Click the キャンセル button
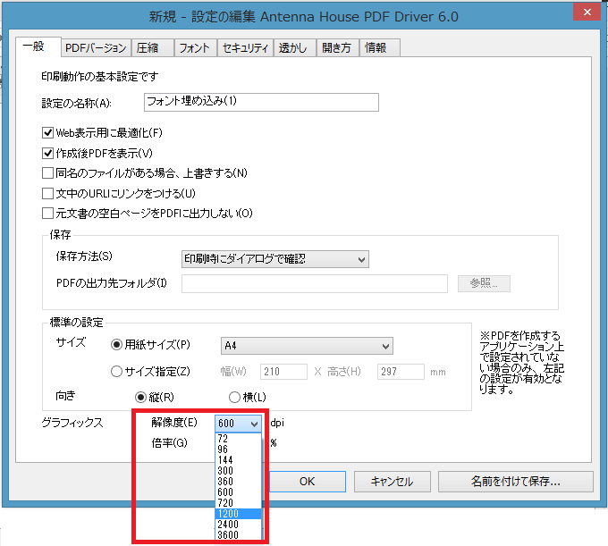The image size is (608, 546). (x=392, y=482)
